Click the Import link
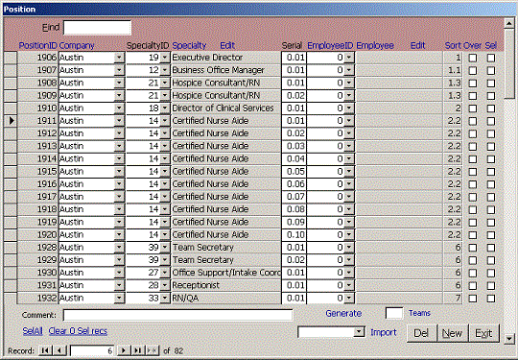 [383, 332]
